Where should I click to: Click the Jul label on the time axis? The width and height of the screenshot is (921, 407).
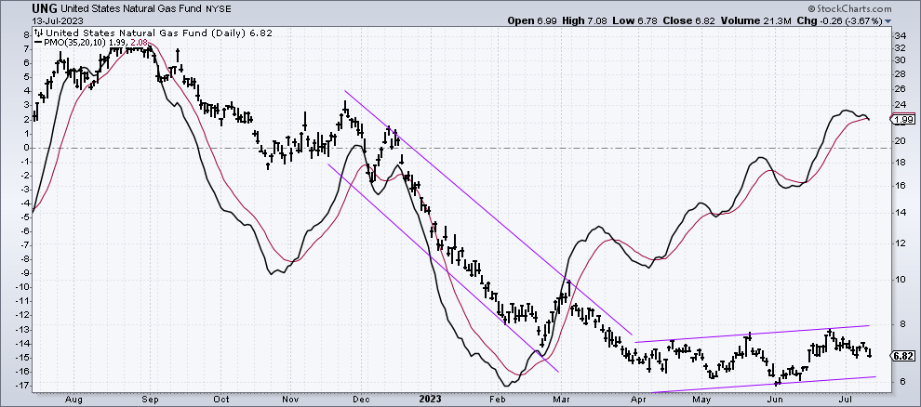point(846,400)
